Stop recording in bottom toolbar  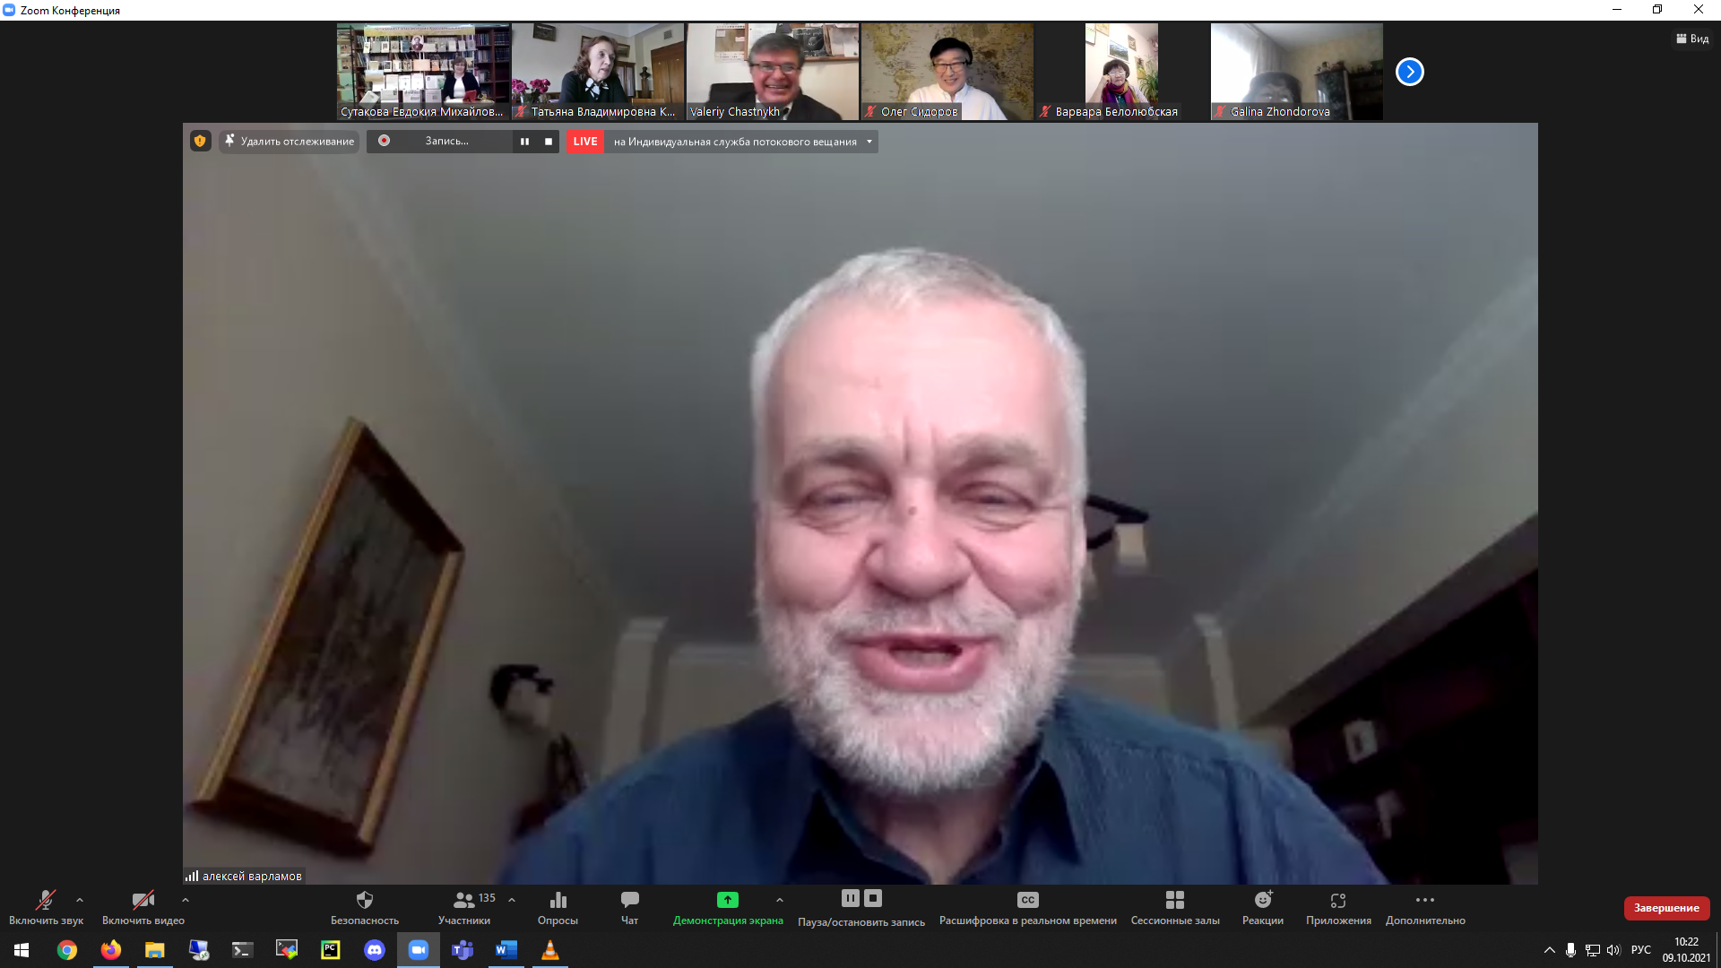coord(873,898)
